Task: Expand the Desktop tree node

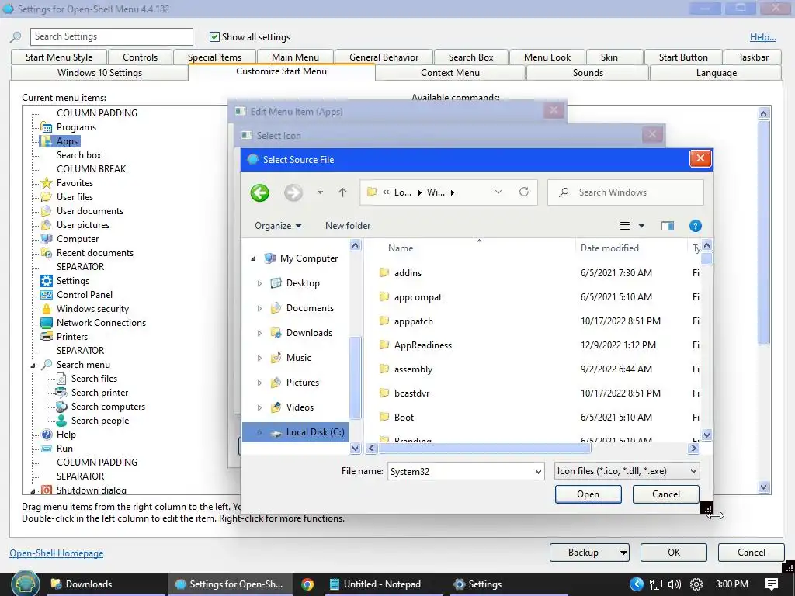Action: tap(259, 283)
